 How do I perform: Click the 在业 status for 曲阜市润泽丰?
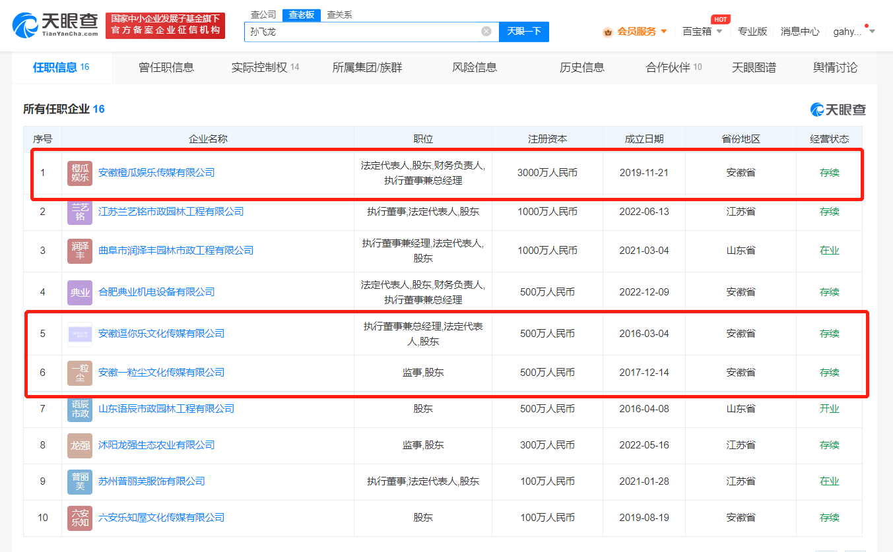829,251
